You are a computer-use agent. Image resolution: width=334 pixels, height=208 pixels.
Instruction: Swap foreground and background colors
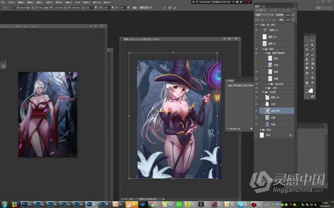click(x=312, y=86)
